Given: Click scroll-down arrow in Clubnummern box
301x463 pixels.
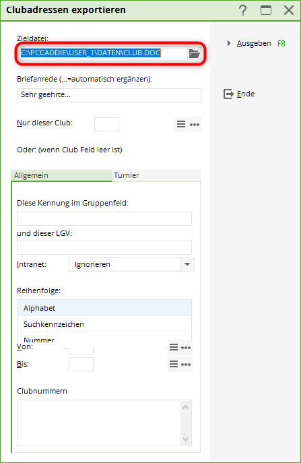Looking at the screenshot, I should (185, 439).
